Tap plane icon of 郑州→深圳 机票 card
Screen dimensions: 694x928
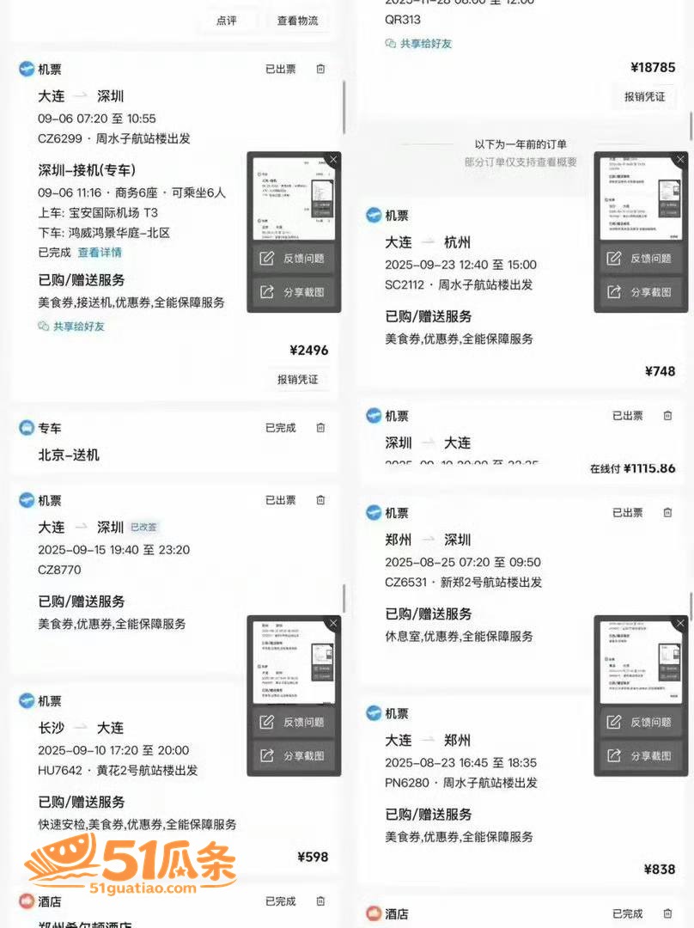click(374, 512)
